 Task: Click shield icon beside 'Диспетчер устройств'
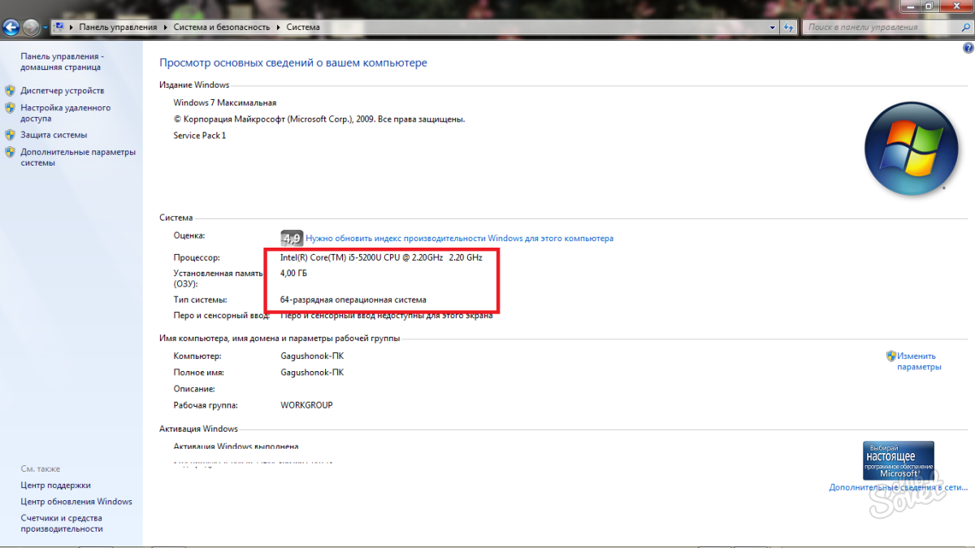10,90
